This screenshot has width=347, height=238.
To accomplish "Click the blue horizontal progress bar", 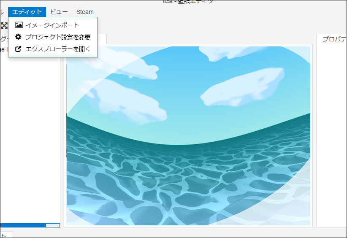I will [x=30, y=225].
